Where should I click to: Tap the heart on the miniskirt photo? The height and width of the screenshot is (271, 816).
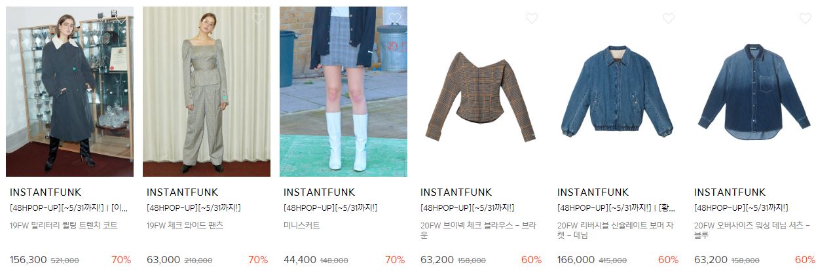pos(395,18)
